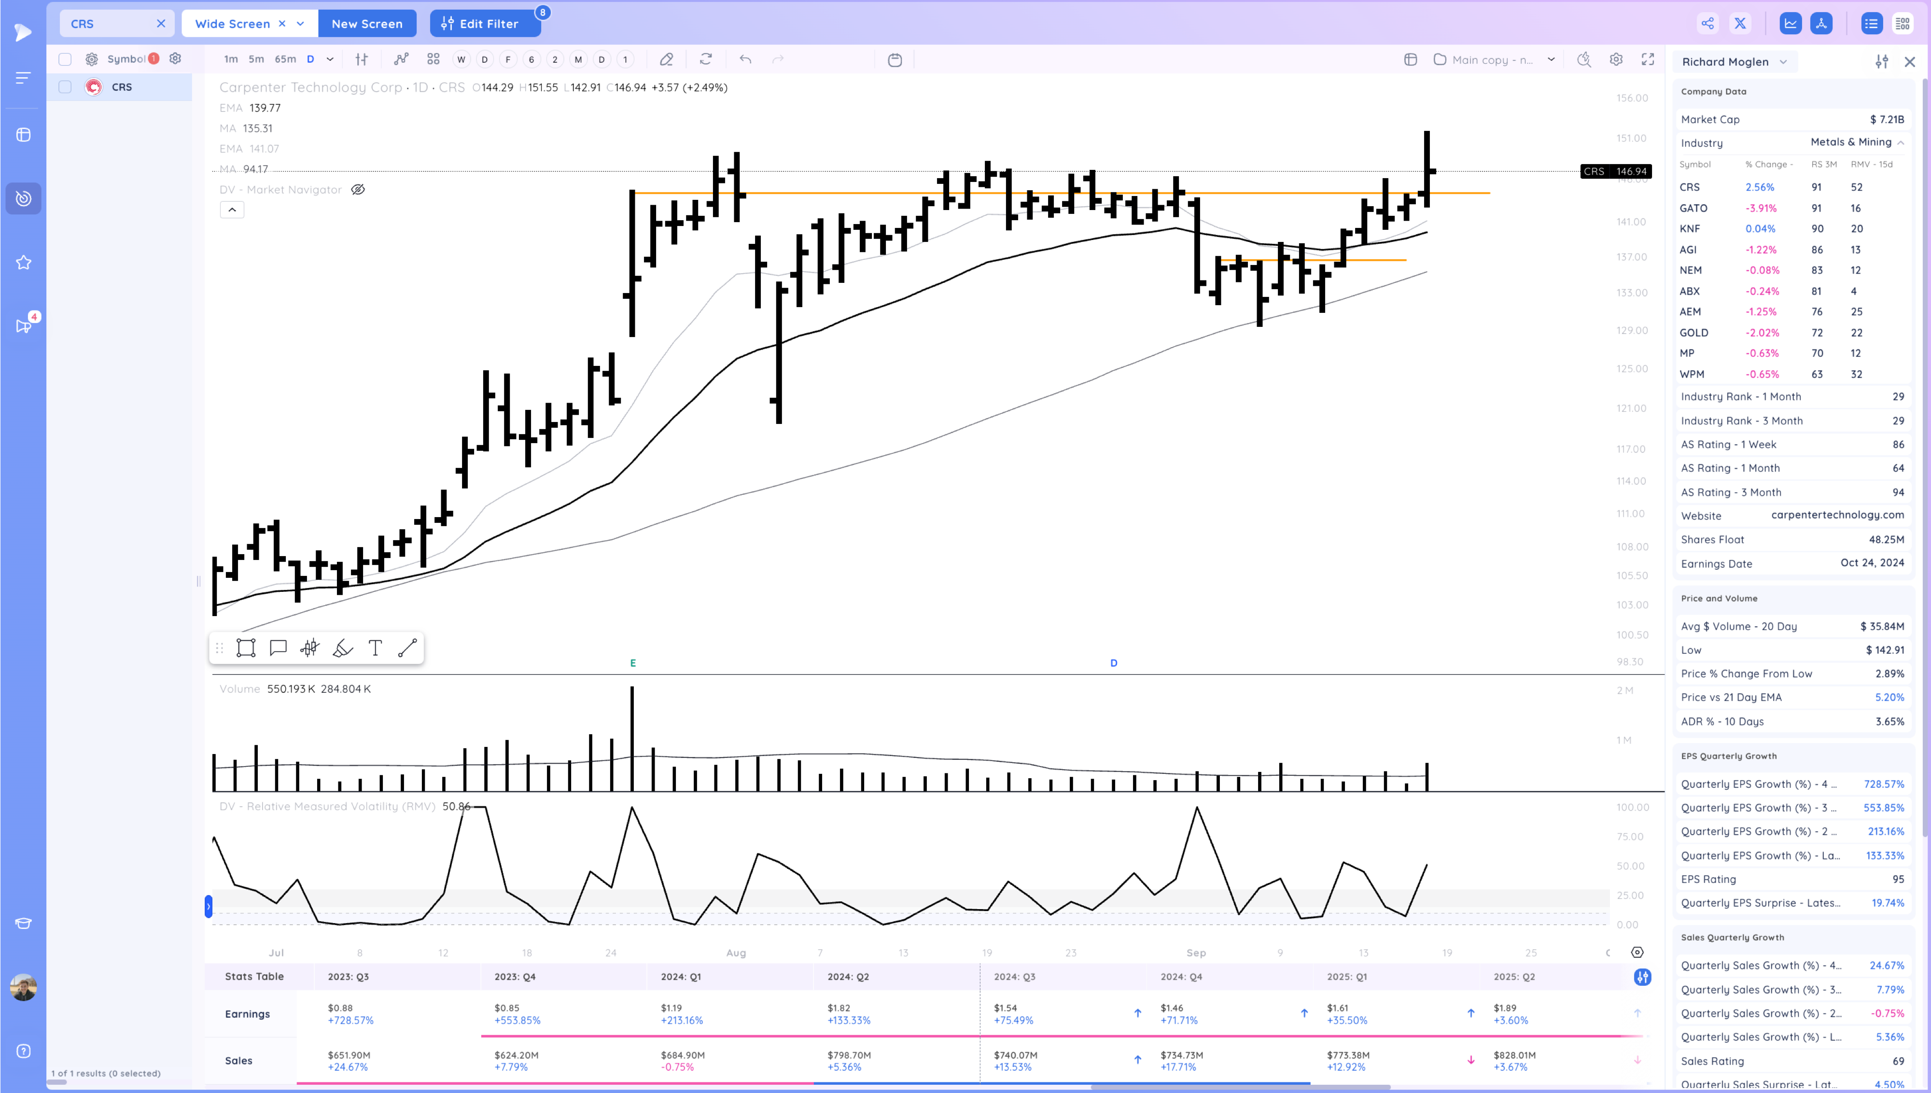This screenshot has width=1931, height=1093.
Task: Open the favorites star in sidebar
Action: tap(23, 262)
